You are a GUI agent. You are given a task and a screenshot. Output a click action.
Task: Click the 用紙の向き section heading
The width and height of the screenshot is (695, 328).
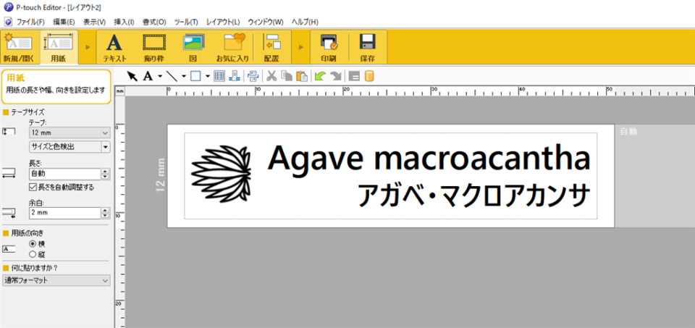[x=28, y=232]
